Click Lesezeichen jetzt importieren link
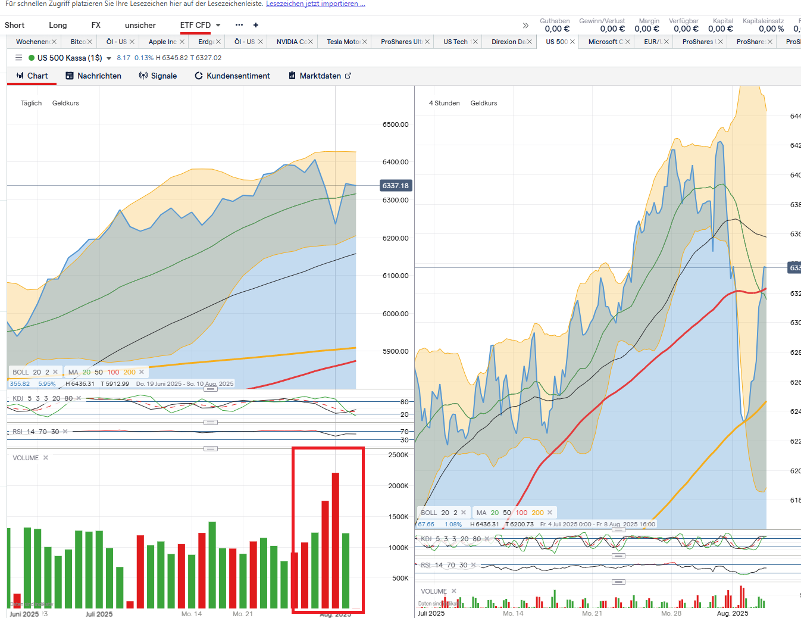Screen dimensions: 801x618 click(315, 4)
